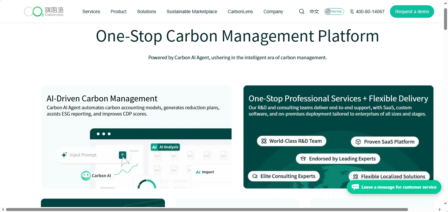Image resolution: width=448 pixels, height=212 pixels.
Task: Open the Sustainable Marketplace menu
Action: click(x=192, y=12)
